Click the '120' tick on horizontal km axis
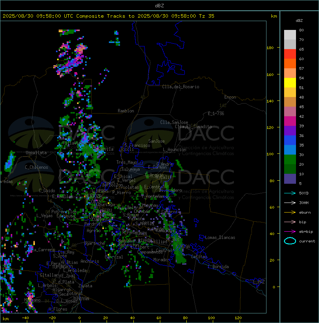 pos(238,318)
